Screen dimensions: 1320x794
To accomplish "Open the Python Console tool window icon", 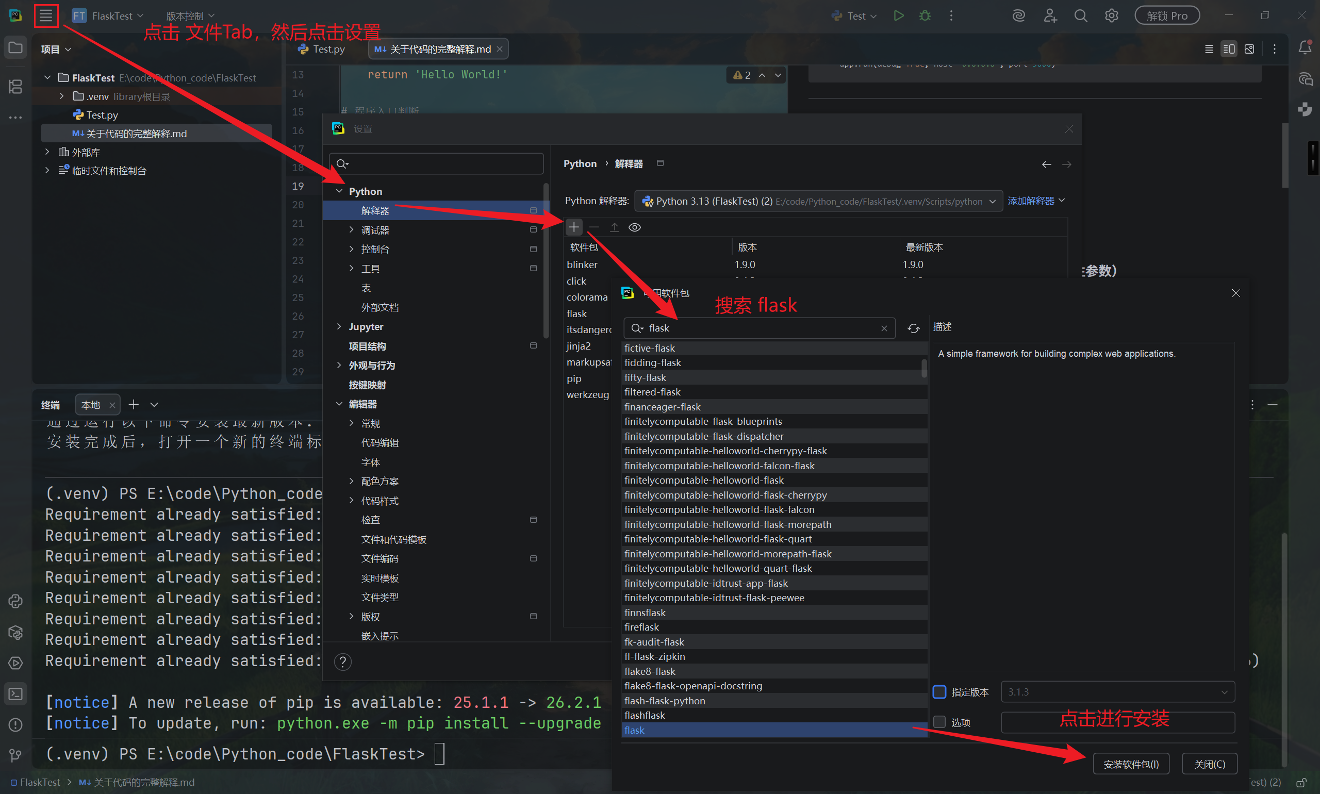I will (x=15, y=601).
